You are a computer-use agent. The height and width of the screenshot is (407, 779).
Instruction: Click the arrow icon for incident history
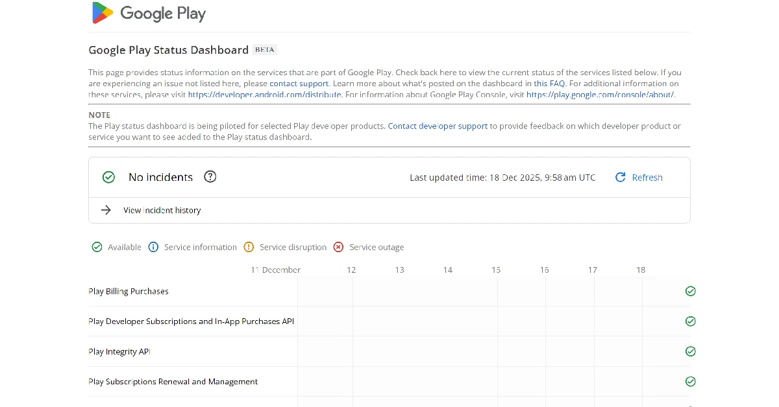(106, 210)
